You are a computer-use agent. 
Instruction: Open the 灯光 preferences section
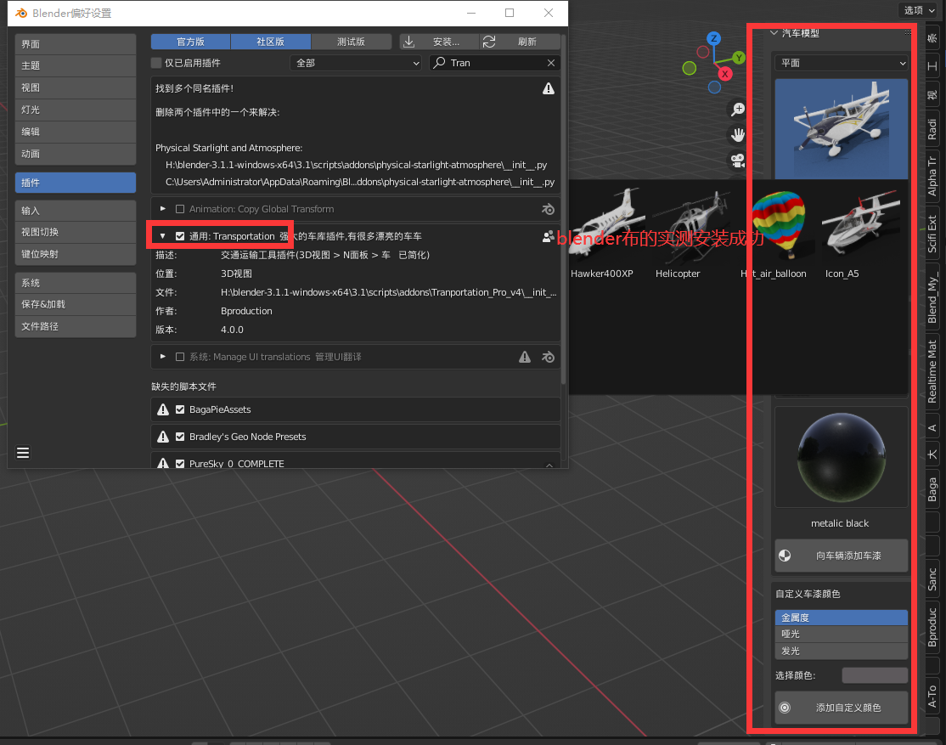click(x=76, y=110)
